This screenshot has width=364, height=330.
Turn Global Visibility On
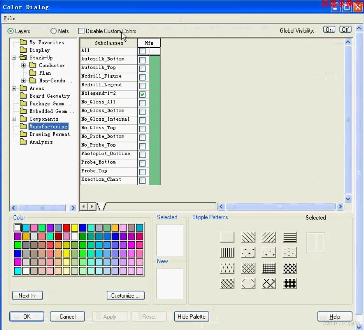click(x=329, y=30)
